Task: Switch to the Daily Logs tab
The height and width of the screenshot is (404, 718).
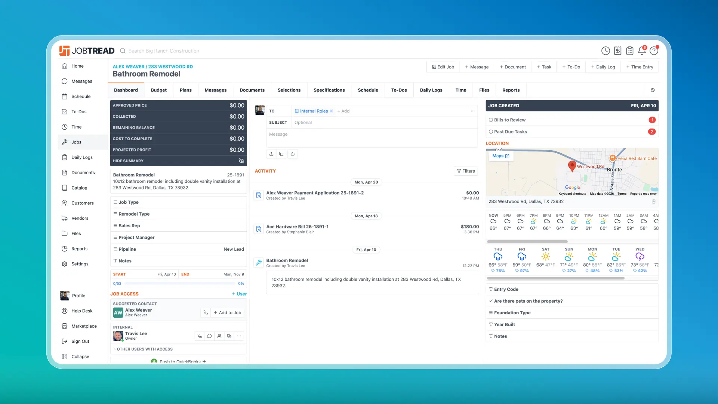Action: click(431, 90)
